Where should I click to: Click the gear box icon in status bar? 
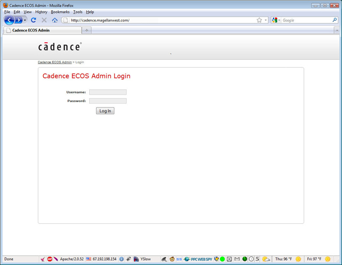point(229,259)
